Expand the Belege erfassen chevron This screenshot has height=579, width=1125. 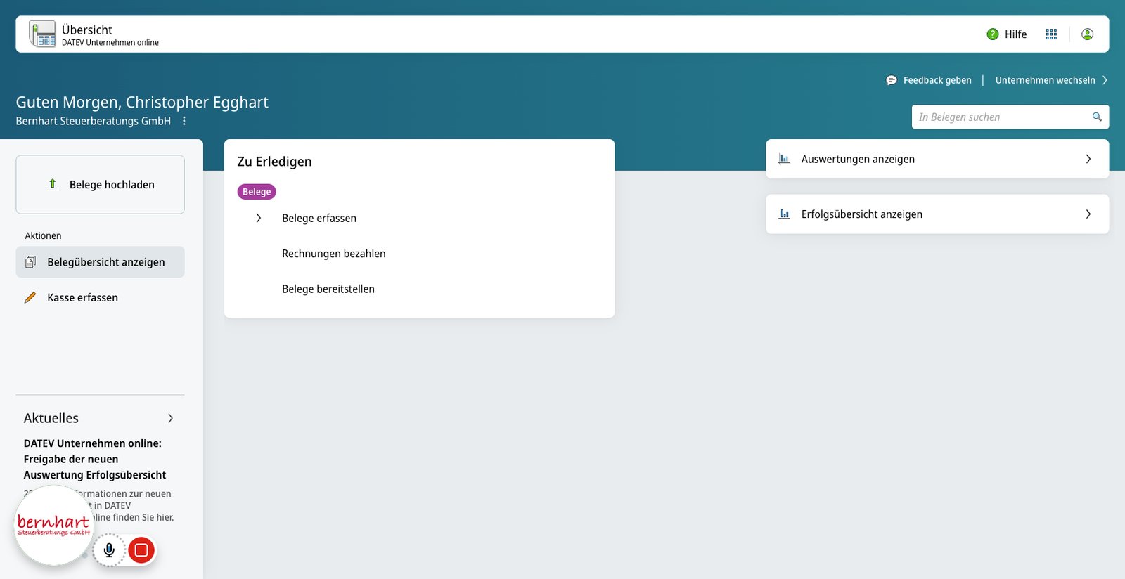click(x=259, y=219)
